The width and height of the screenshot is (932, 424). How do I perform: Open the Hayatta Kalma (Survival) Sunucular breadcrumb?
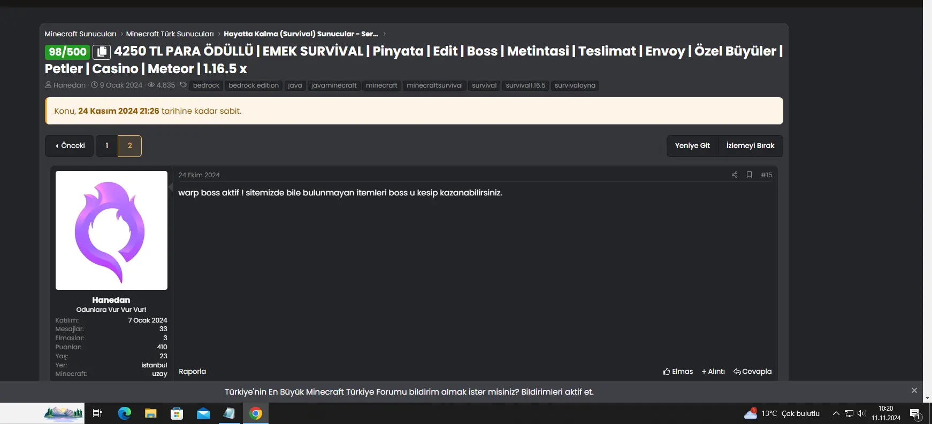point(301,34)
